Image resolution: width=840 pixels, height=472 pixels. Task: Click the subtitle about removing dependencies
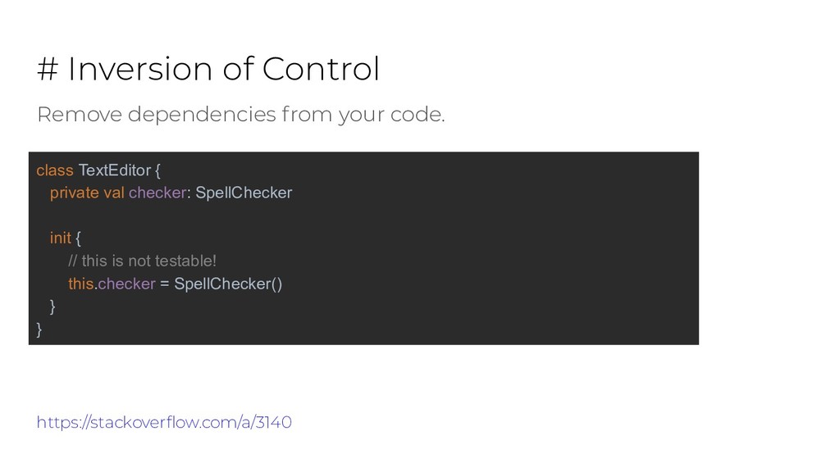(x=241, y=115)
